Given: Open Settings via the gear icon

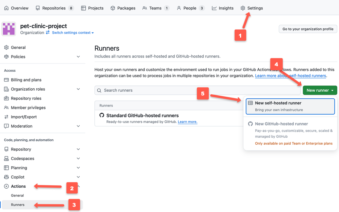Looking at the screenshot, I should pos(243,8).
